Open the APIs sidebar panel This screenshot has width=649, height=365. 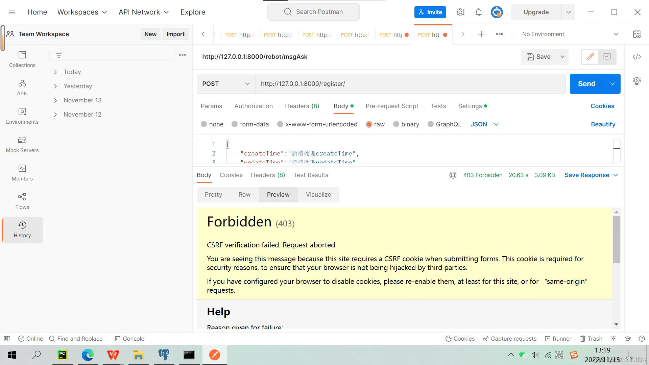click(x=22, y=88)
